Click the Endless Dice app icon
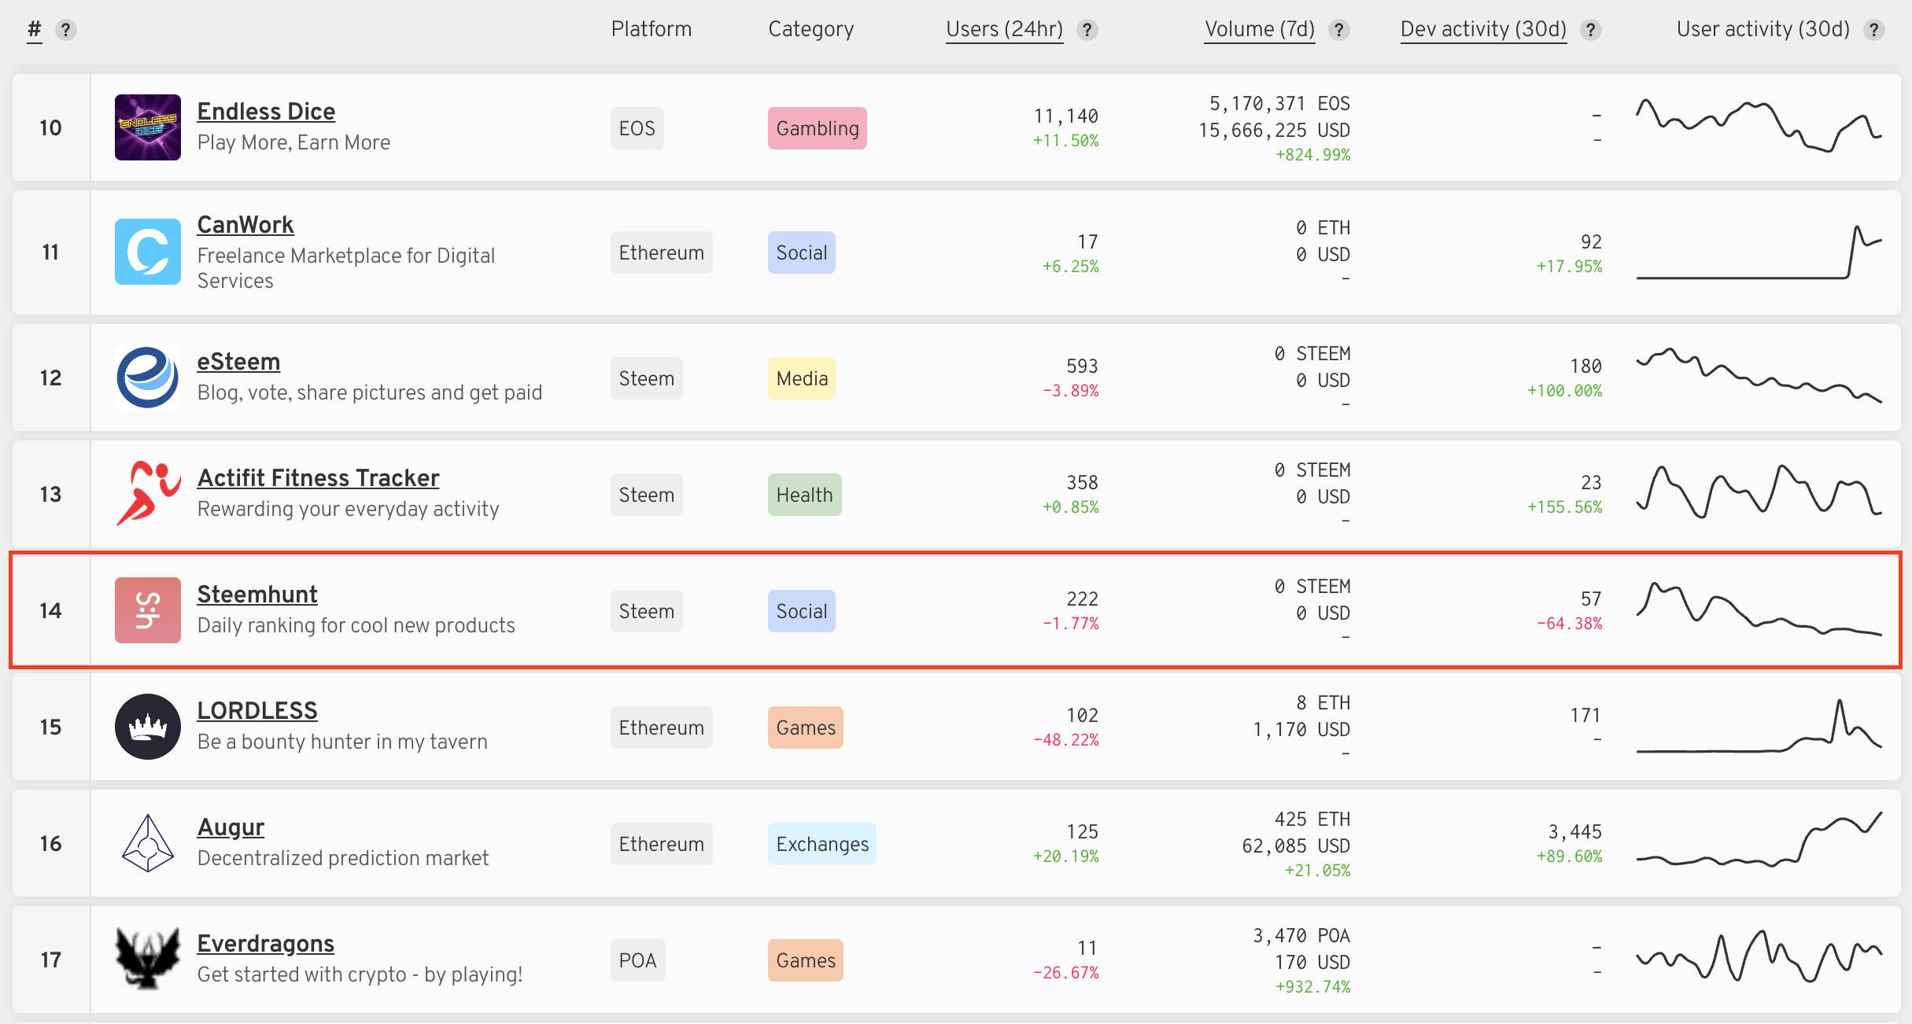 click(x=148, y=127)
